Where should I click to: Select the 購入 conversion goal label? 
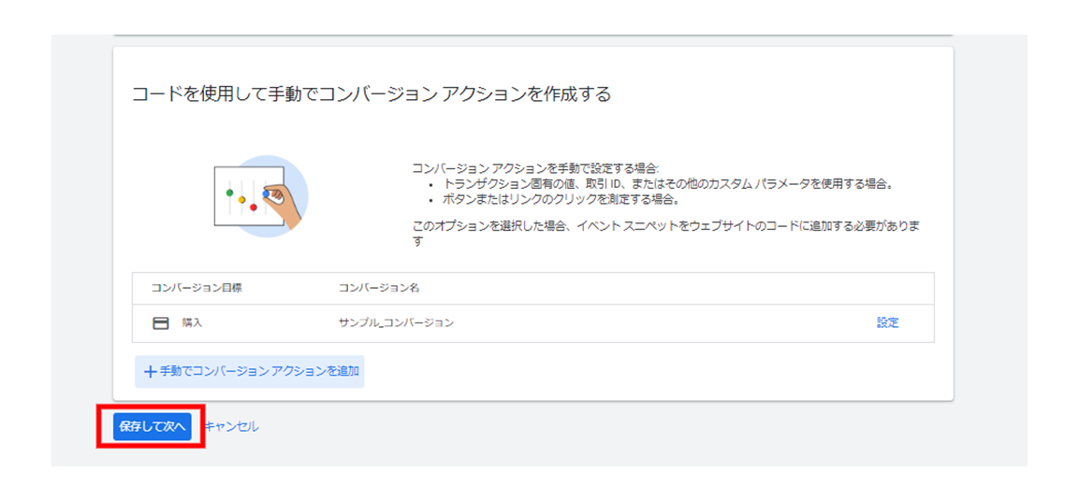[192, 322]
